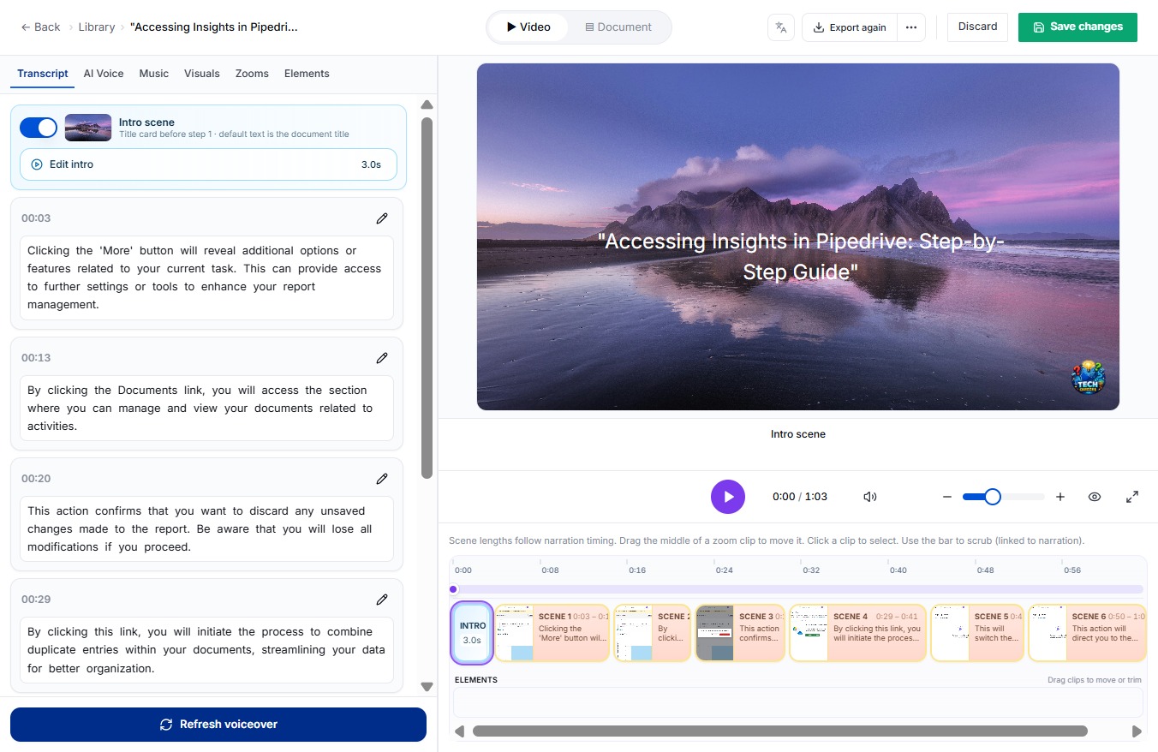
Task: Click the Back arrow link
Action: tap(40, 27)
